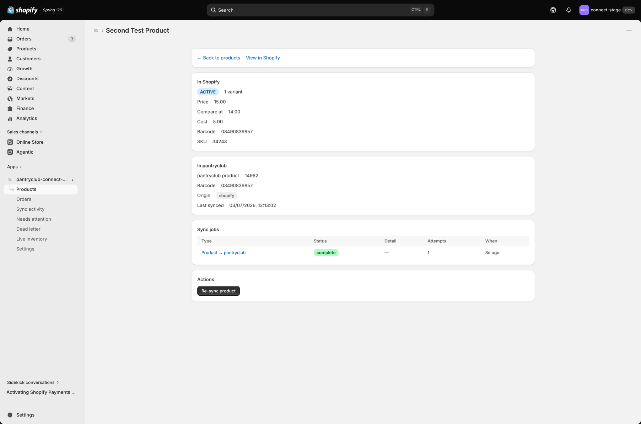Click the Orders count badge 3

coord(72,39)
